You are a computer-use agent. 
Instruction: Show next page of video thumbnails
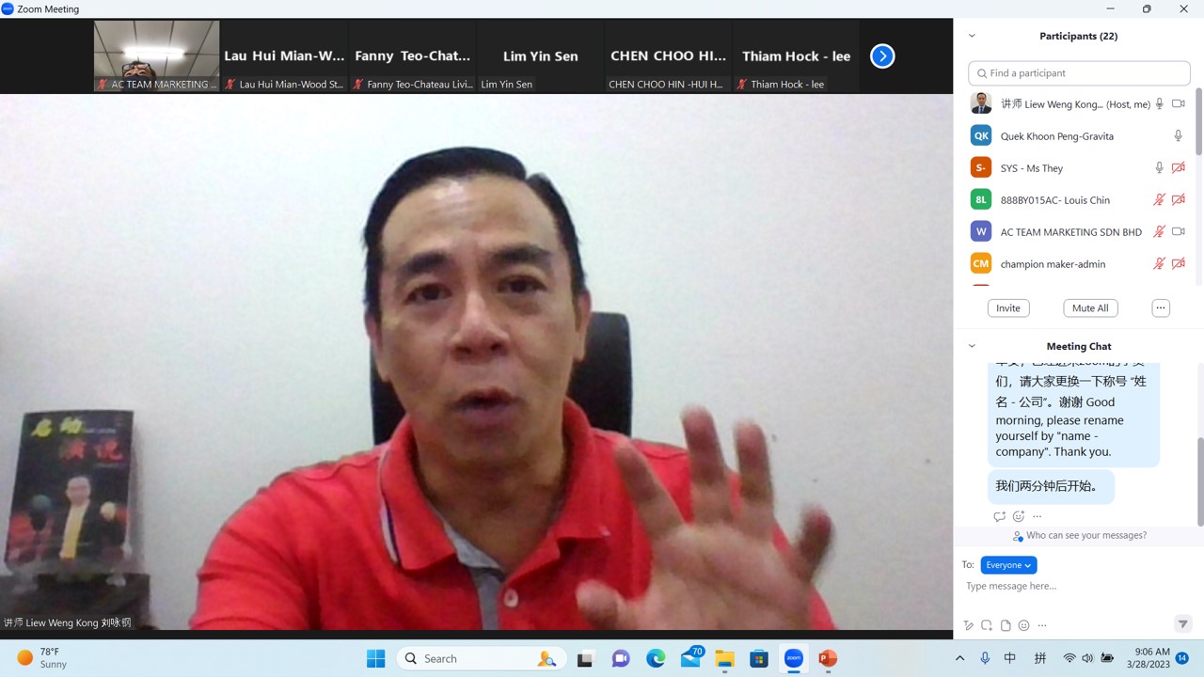point(882,56)
